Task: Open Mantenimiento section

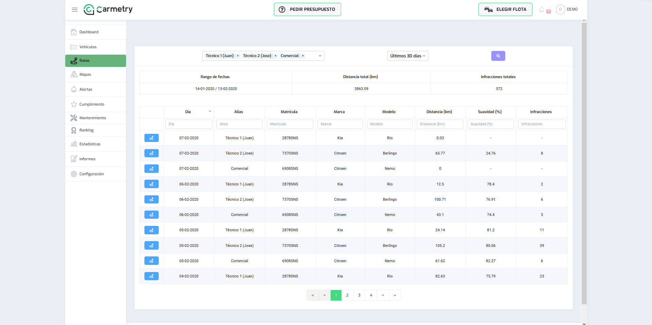Action: pos(95,118)
